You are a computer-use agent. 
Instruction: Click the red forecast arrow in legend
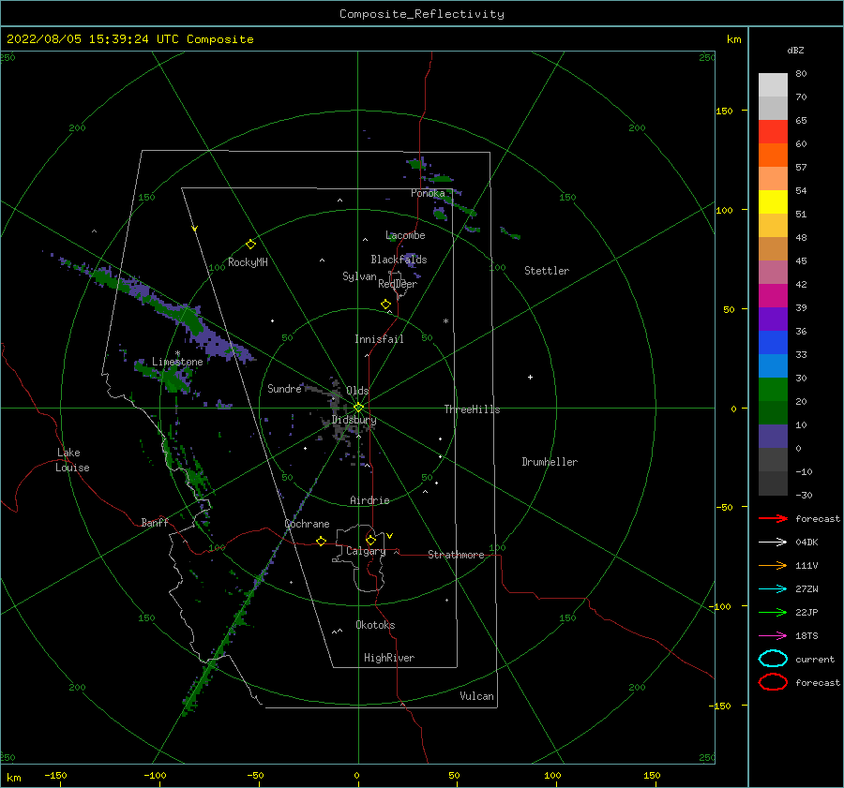(x=773, y=518)
